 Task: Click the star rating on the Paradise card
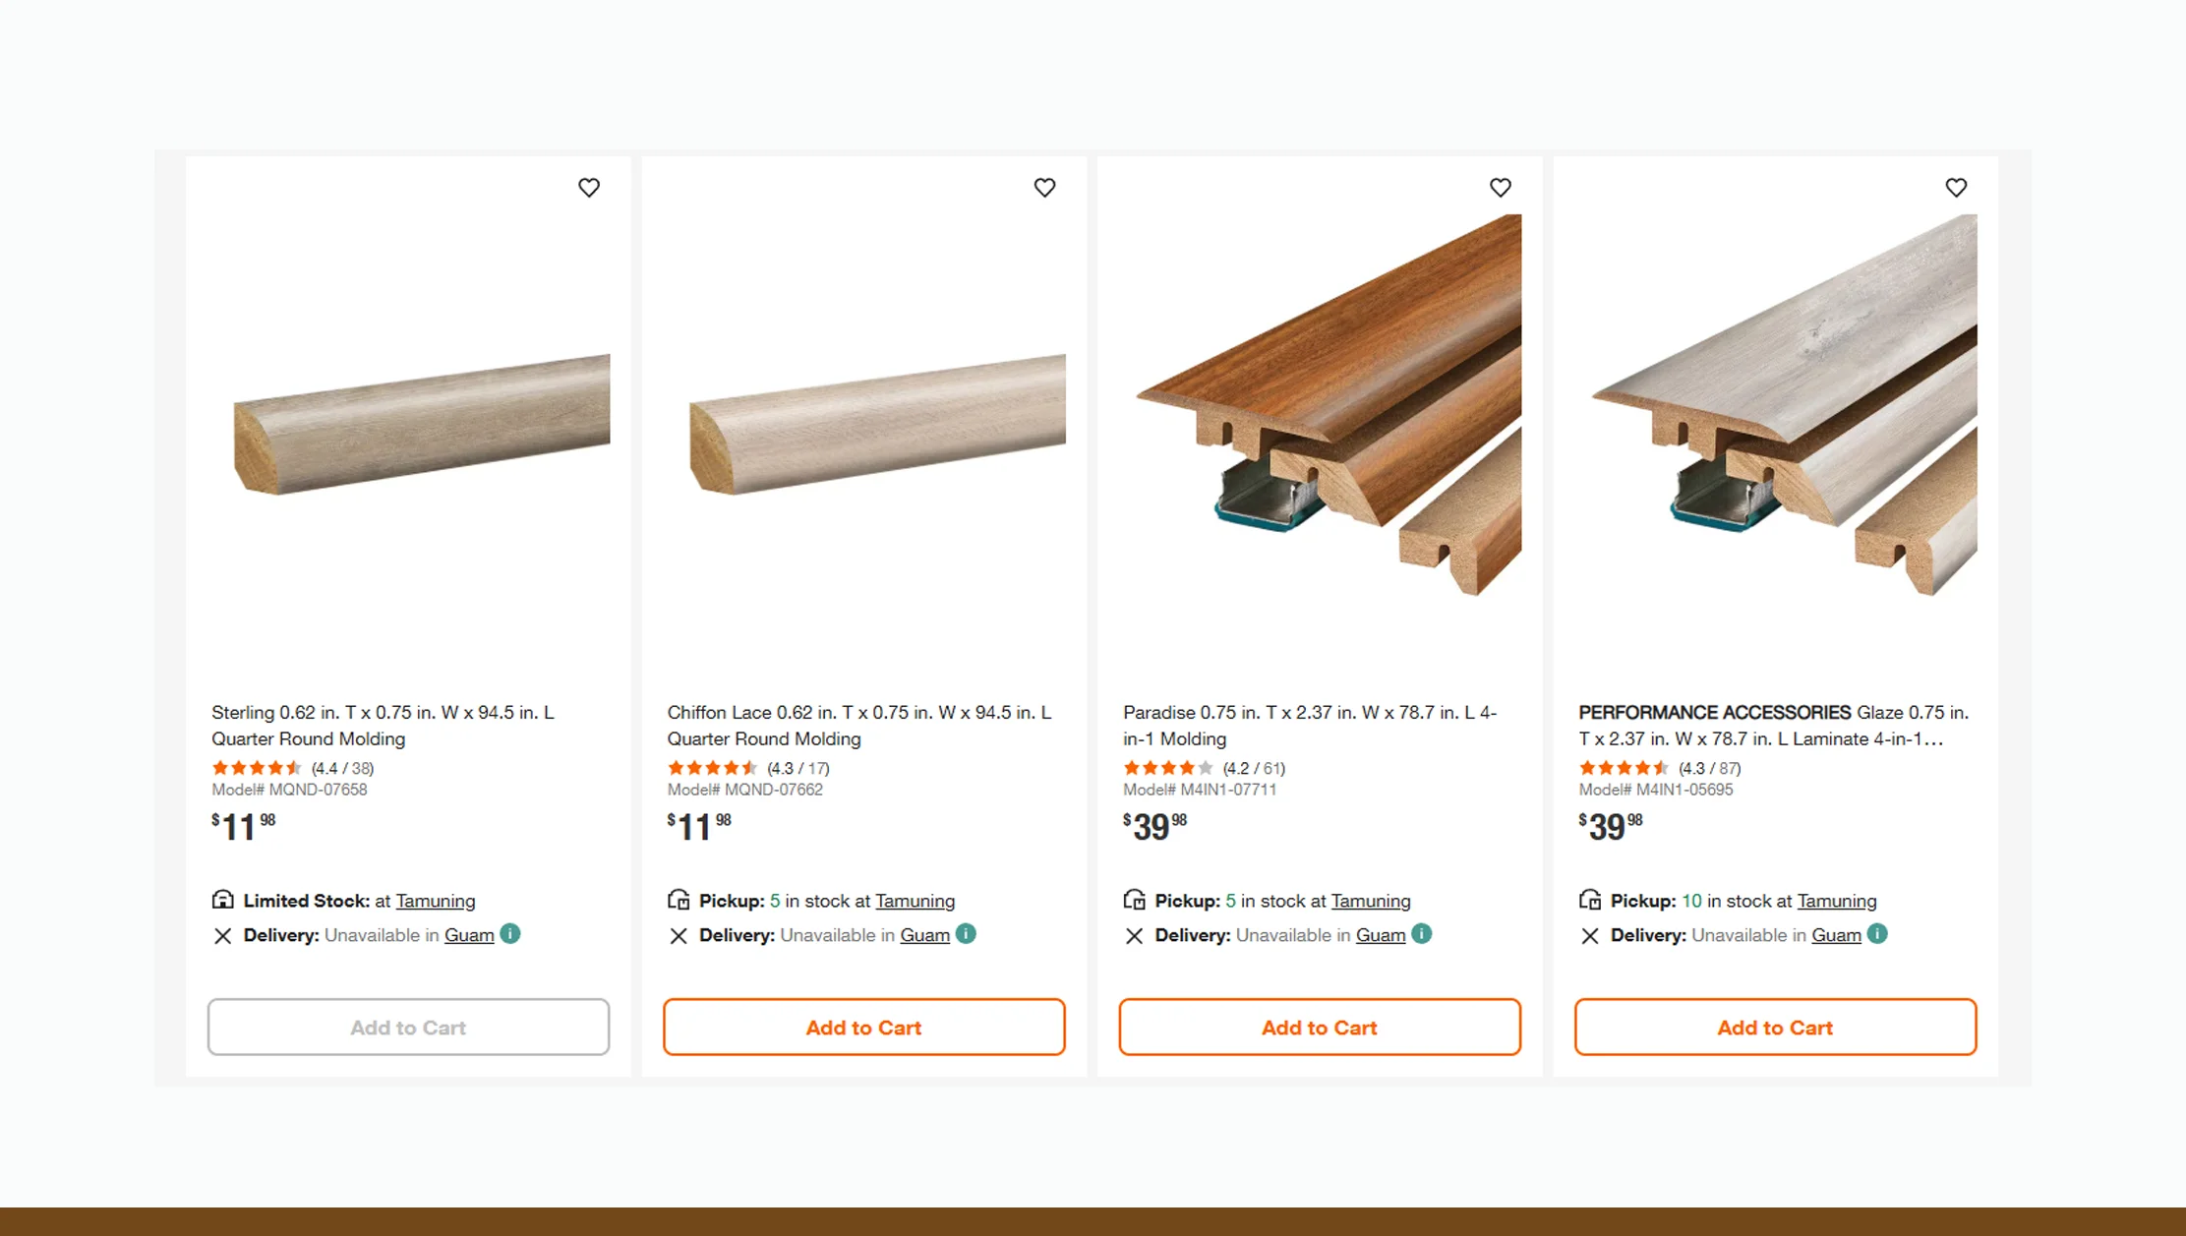tap(1168, 768)
